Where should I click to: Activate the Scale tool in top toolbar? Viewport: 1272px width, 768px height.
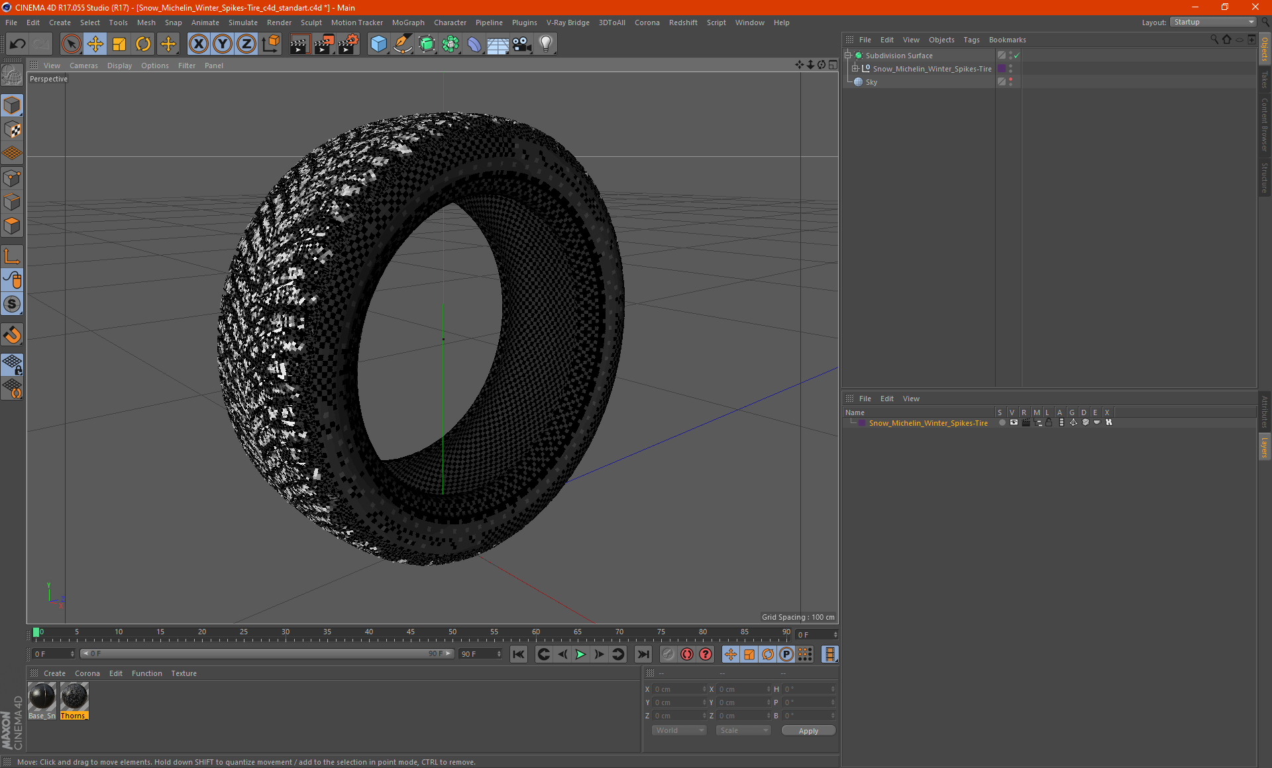tap(119, 44)
